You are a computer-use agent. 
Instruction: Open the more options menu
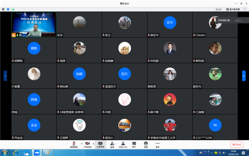coord(157,145)
